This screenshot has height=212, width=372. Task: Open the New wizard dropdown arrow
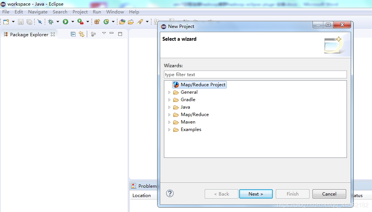tap(13, 22)
